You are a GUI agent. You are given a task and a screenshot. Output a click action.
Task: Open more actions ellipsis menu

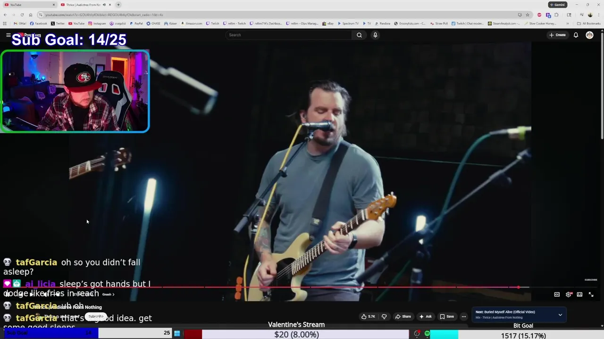coord(463,316)
